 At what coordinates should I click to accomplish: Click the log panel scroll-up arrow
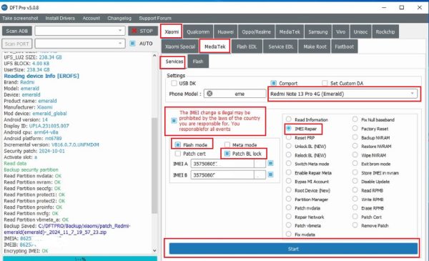click(154, 56)
